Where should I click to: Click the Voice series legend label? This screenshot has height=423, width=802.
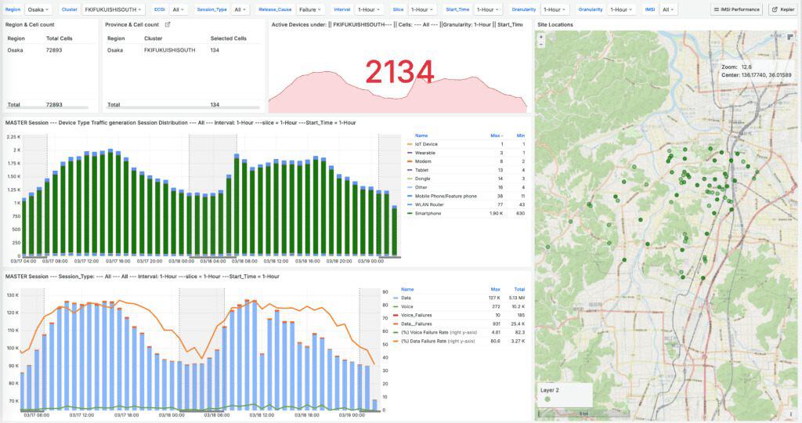406,306
